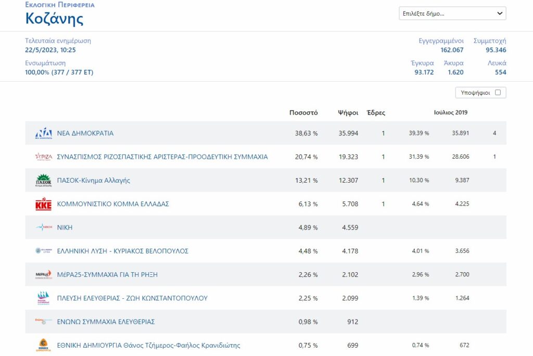The image size is (533, 356).
Task: Click the ΠΑΣΟΚ green sun logo
Action: tap(43, 180)
